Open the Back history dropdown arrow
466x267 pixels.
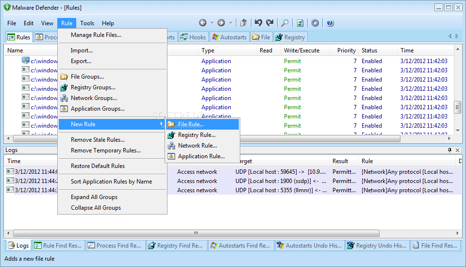click(212, 23)
